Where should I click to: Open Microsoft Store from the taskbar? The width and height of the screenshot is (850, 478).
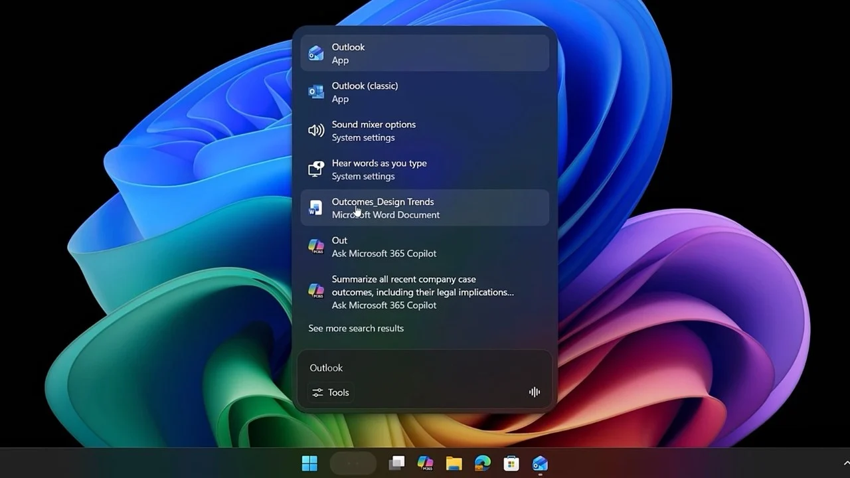point(511,463)
